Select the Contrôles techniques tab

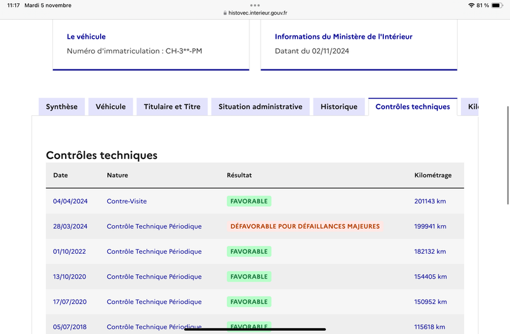pos(412,107)
